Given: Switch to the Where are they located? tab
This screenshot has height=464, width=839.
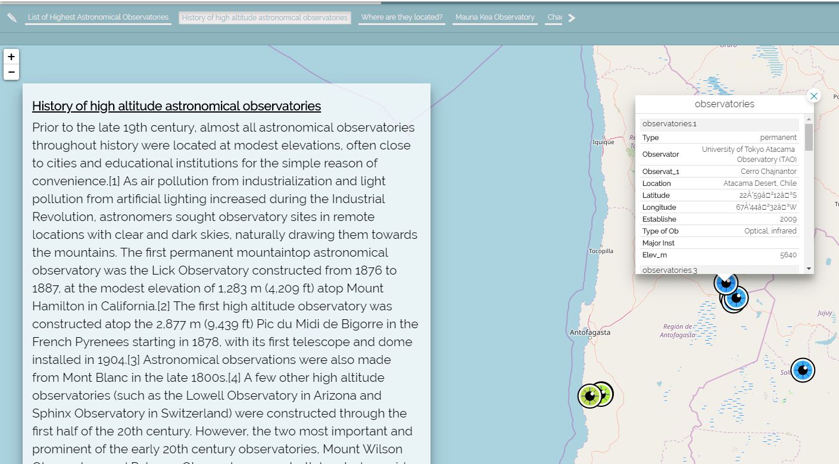Looking at the screenshot, I should click(402, 17).
